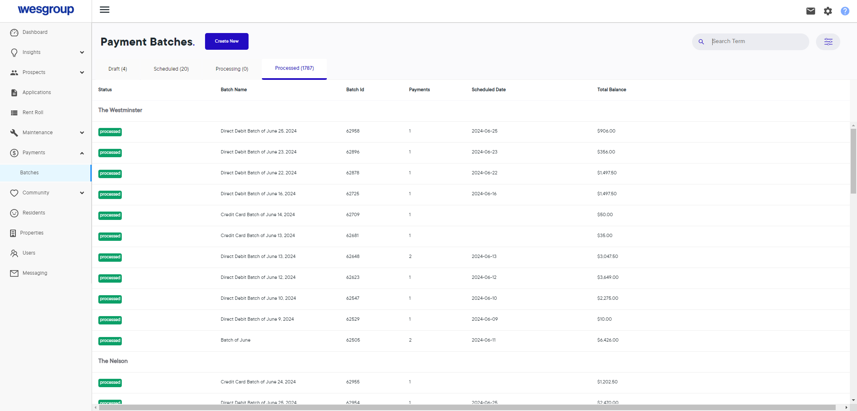Screen dimensions: 857x411
Task: Click batch id 62725
Action: point(353,194)
